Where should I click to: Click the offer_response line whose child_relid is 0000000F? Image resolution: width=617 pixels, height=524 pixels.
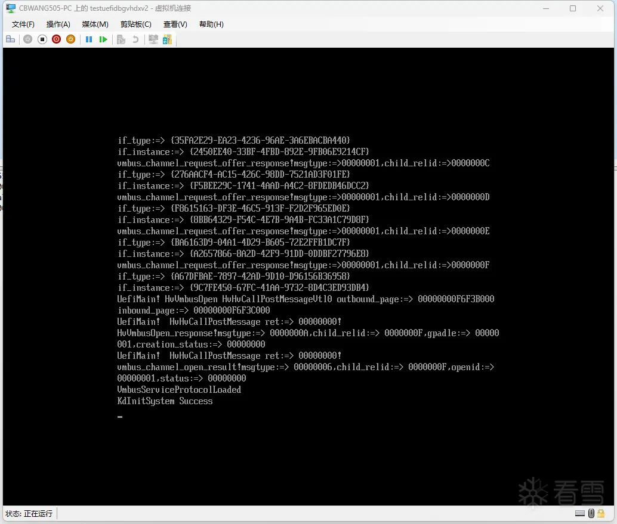coord(303,265)
